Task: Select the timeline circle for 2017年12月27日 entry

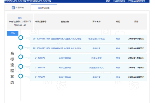Action: 21,57
